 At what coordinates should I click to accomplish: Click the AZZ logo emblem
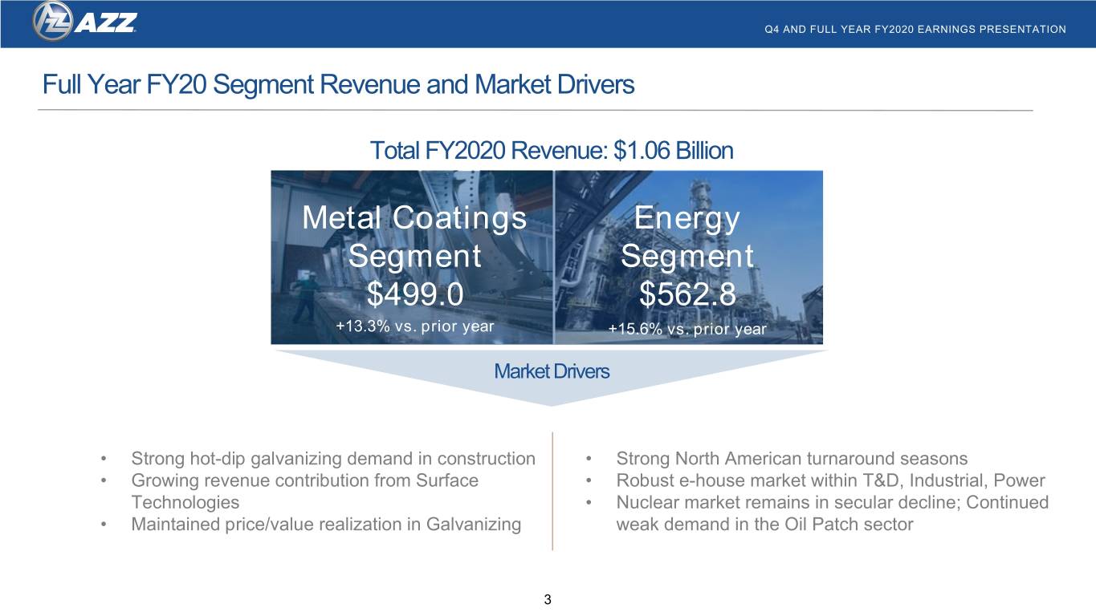click(x=52, y=22)
